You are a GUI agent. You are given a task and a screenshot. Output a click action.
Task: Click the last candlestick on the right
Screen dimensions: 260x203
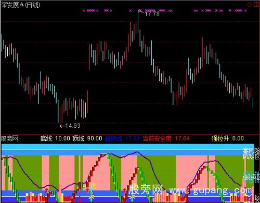click(x=253, y=103)
